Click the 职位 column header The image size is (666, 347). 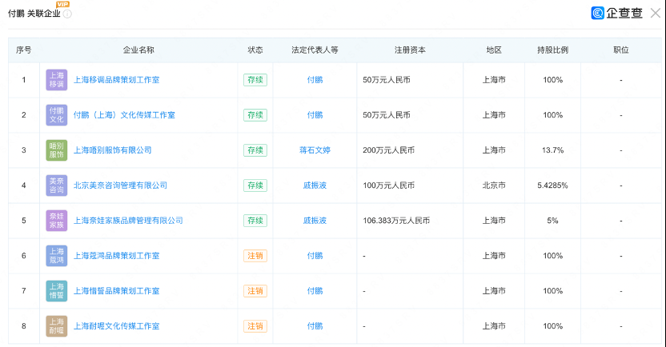[621, 50]
